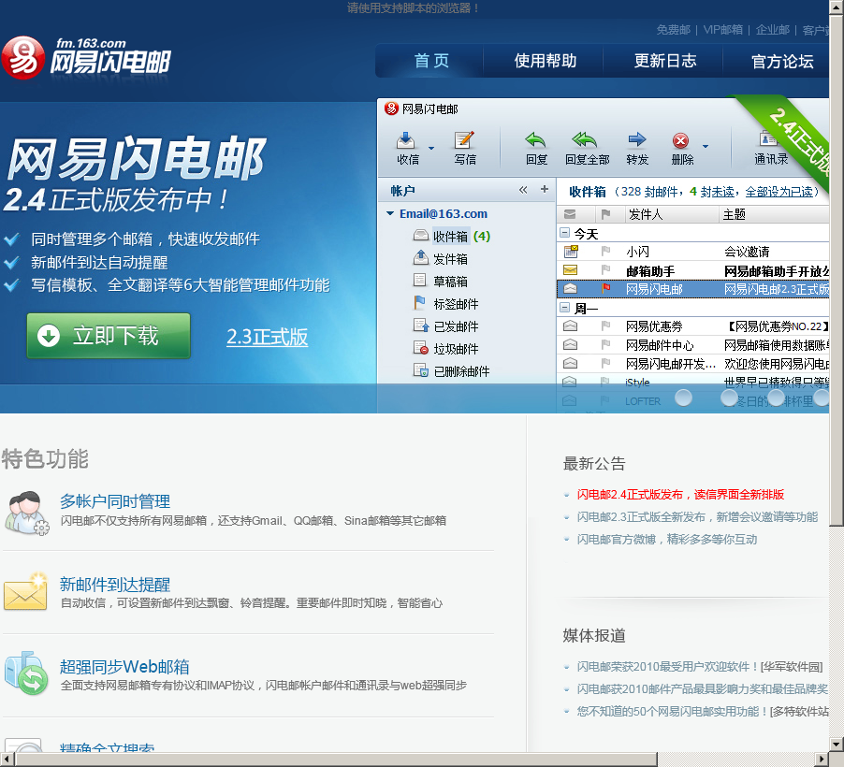Screen dimensions: 844x767
Task: Click the 收信 receive mail icon
Action: 406,140
